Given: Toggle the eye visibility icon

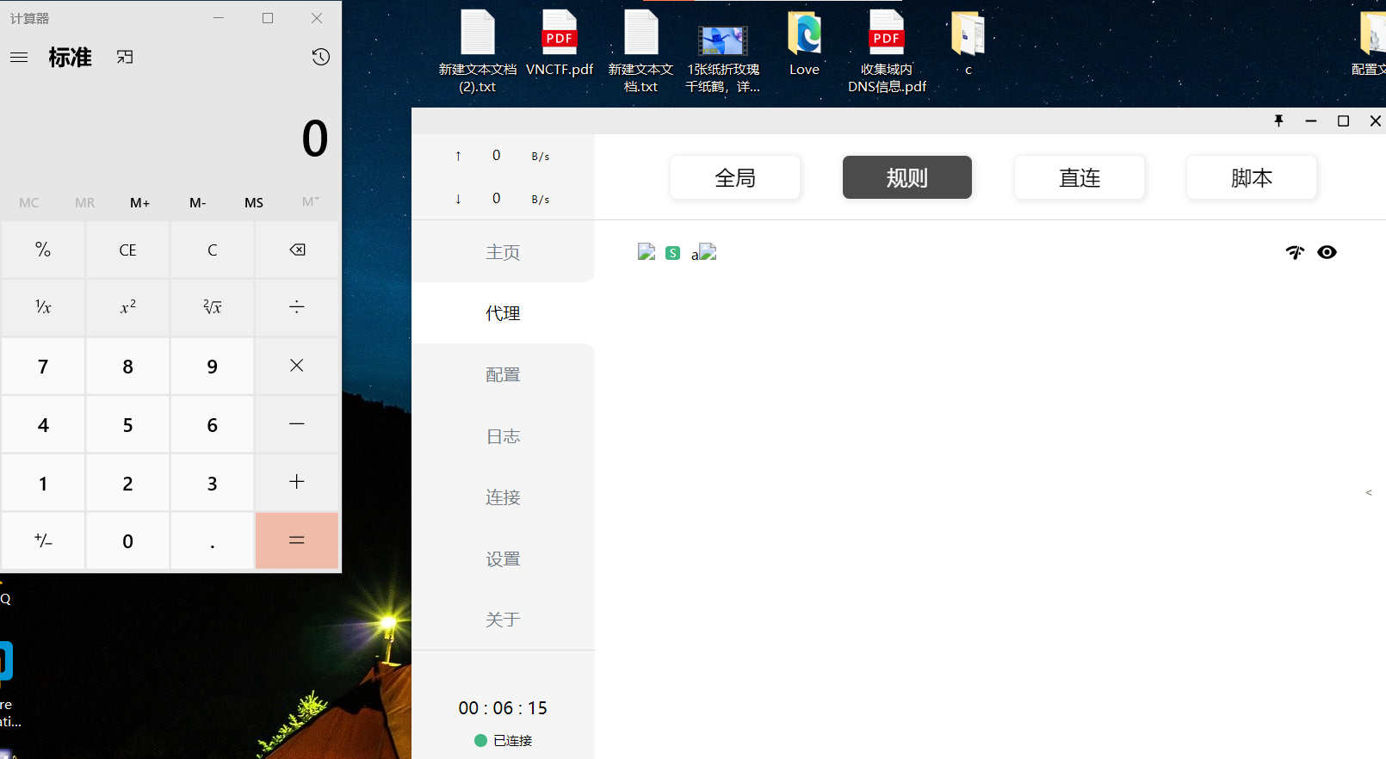Looking at the screenshot, I should pos(1327,252).
